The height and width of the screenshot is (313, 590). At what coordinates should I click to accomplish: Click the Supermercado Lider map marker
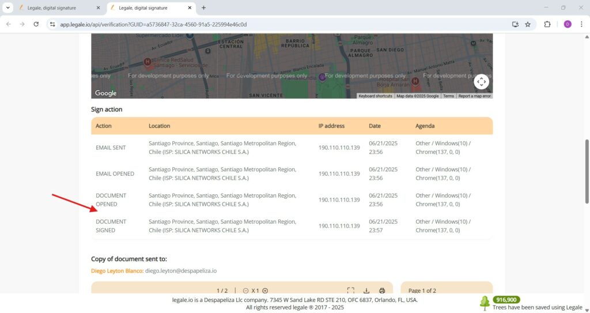point(190,35)
